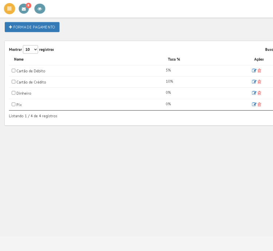Delete the Dinheiro payment method
The height and width of the screenshot is (251, 273).
pyautogui.click(x=260, y=93)
